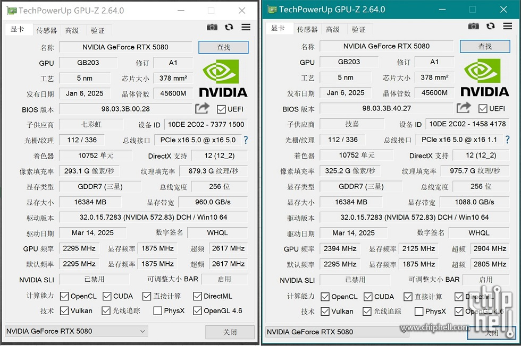
Task: Click boost clock value 2904 MHz
Action: 490,248
